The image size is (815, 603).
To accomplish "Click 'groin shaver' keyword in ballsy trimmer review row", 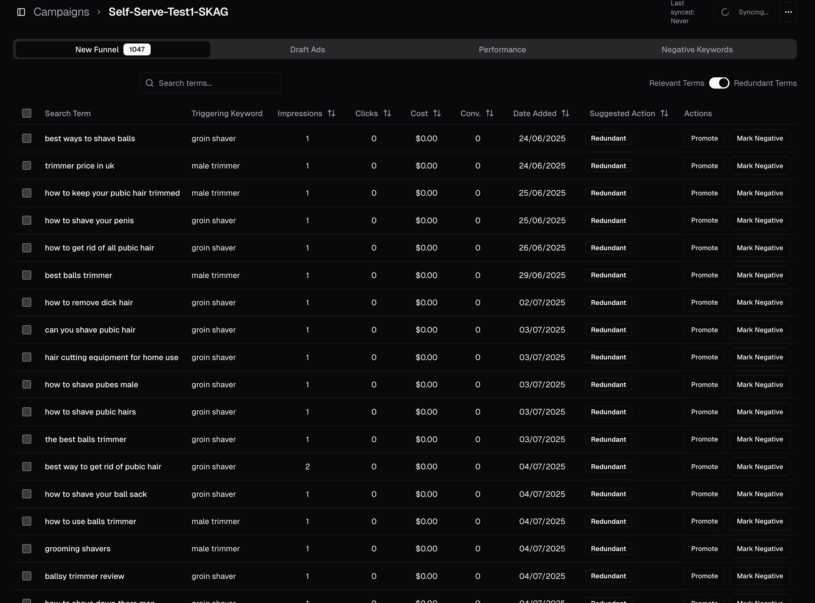I will click(x=214, y=576).
